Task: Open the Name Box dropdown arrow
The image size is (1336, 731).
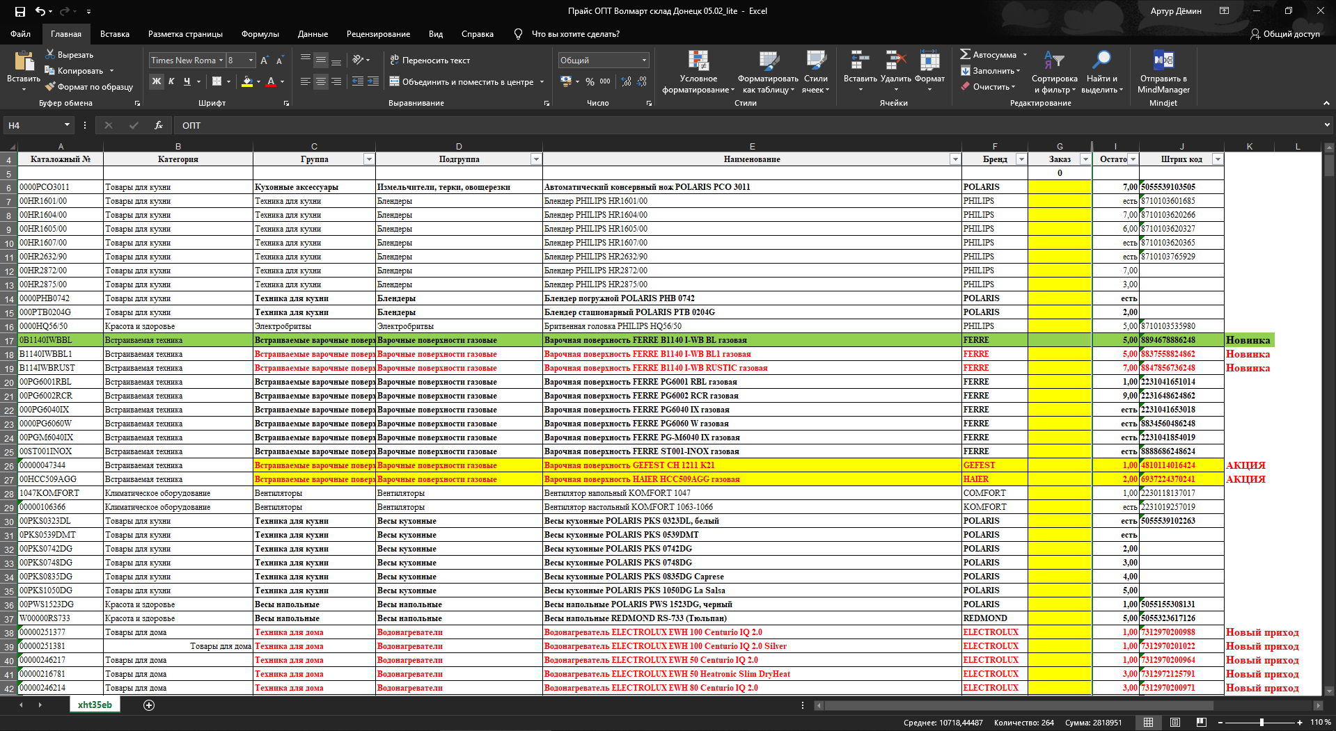Action: pyautogui.click(x=68, y=125)
